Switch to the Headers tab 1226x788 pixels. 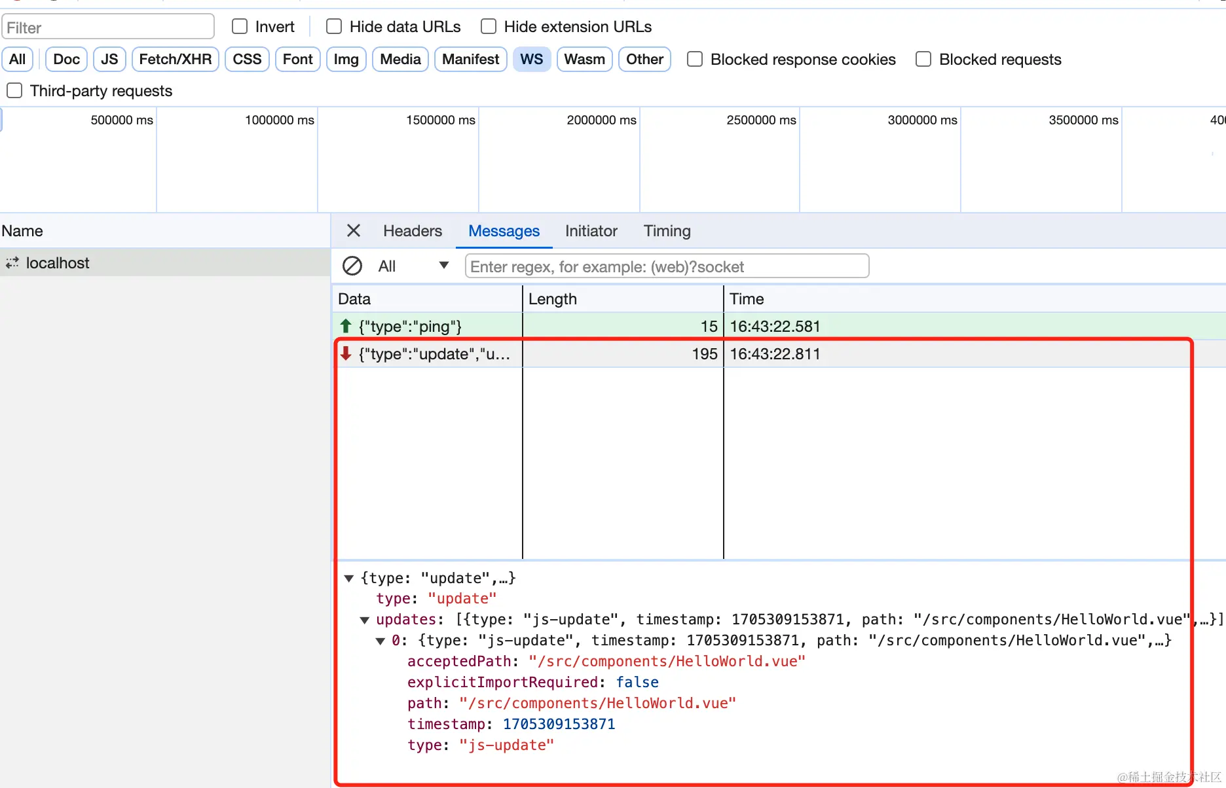pyautogui.click(x=413, y=231)
